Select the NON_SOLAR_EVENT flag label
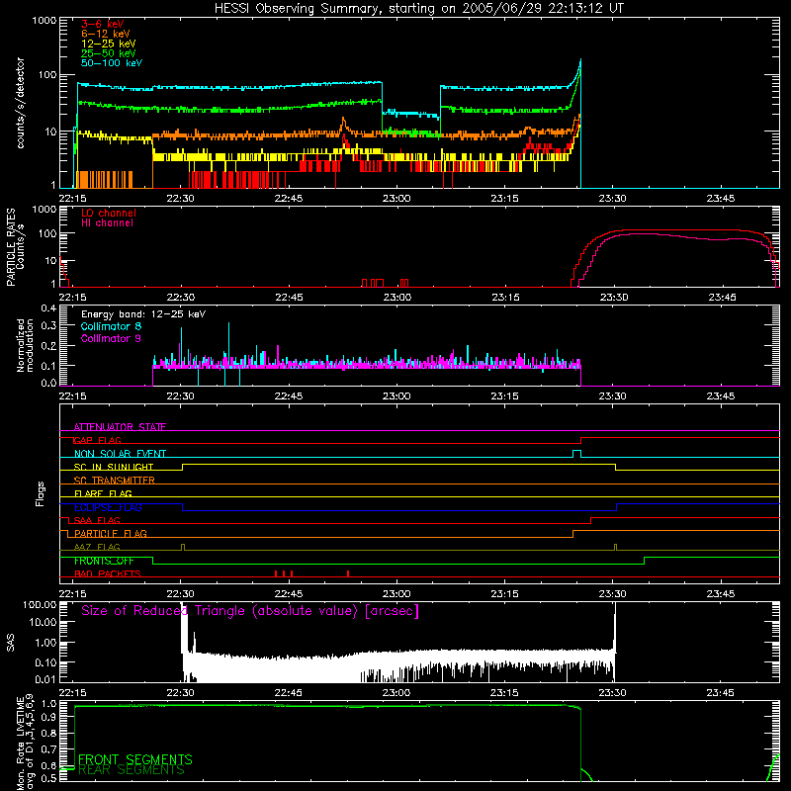Viewport: 791px width, 791px height. pos(120,454)
